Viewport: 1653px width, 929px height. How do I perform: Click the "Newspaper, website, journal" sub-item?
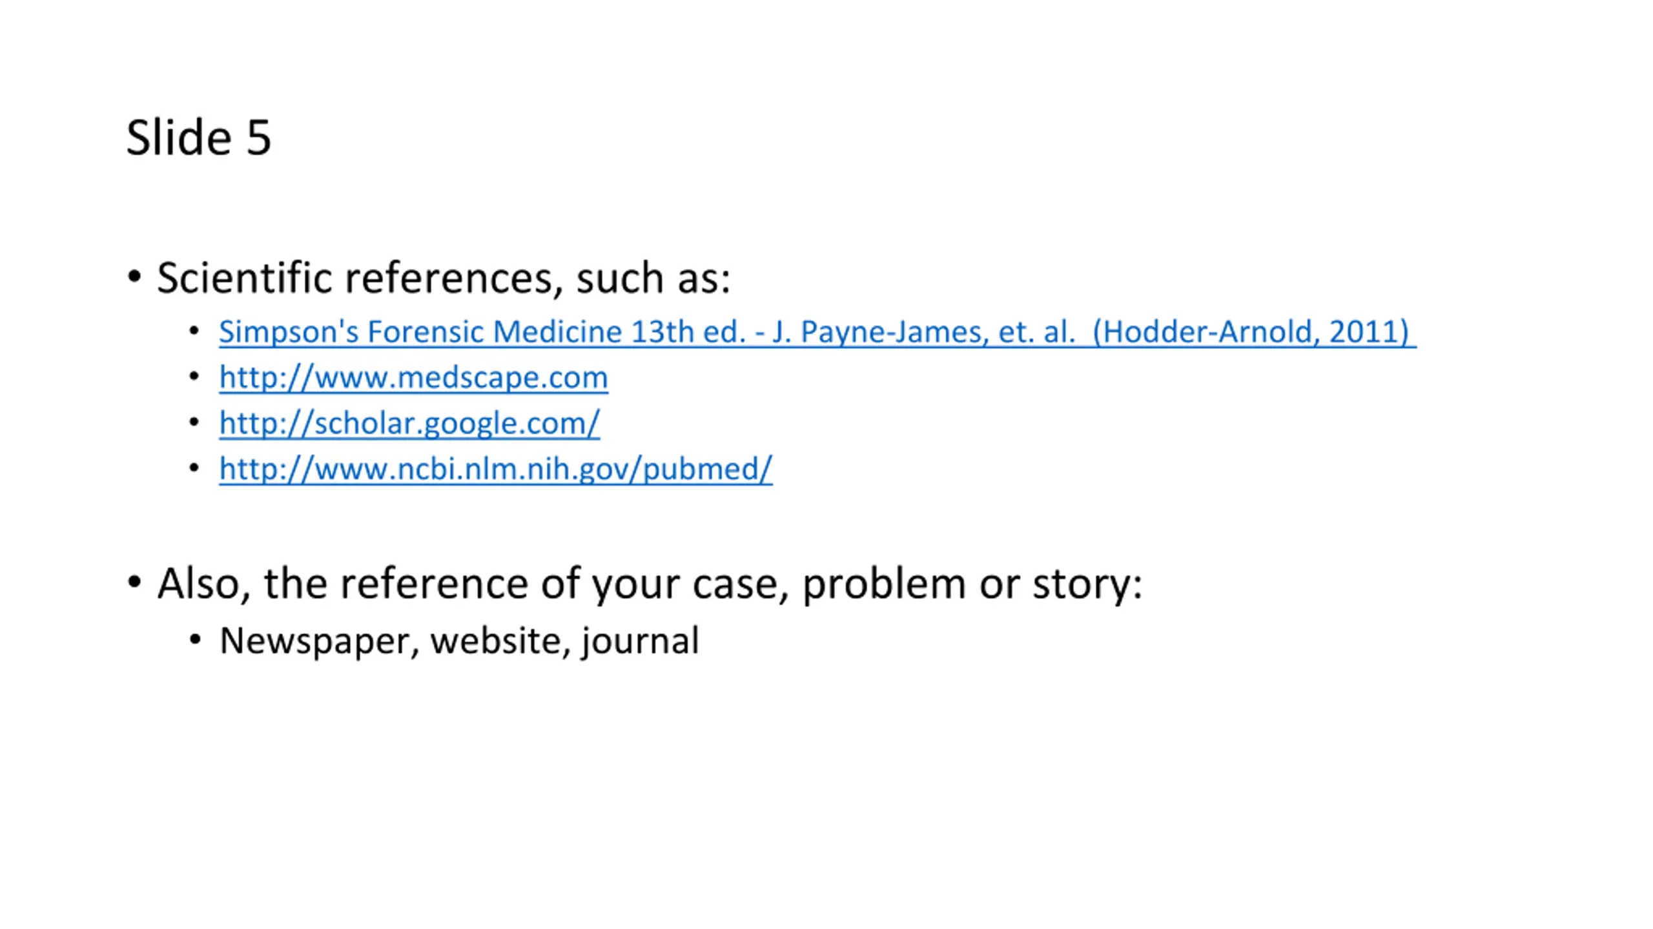pos(459,641)
